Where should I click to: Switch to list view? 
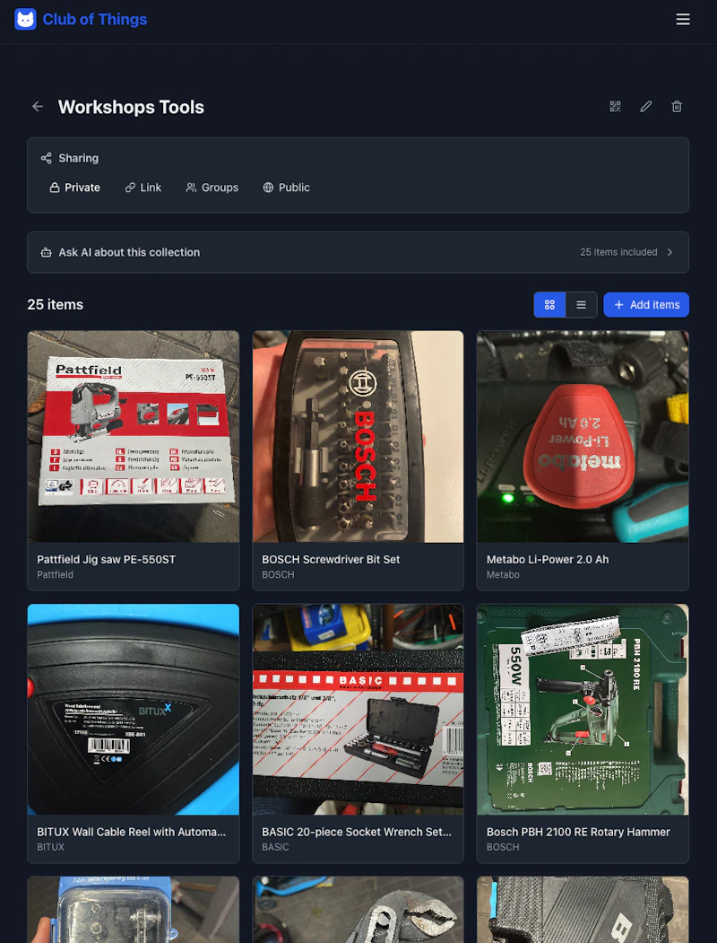click(582, 305)
